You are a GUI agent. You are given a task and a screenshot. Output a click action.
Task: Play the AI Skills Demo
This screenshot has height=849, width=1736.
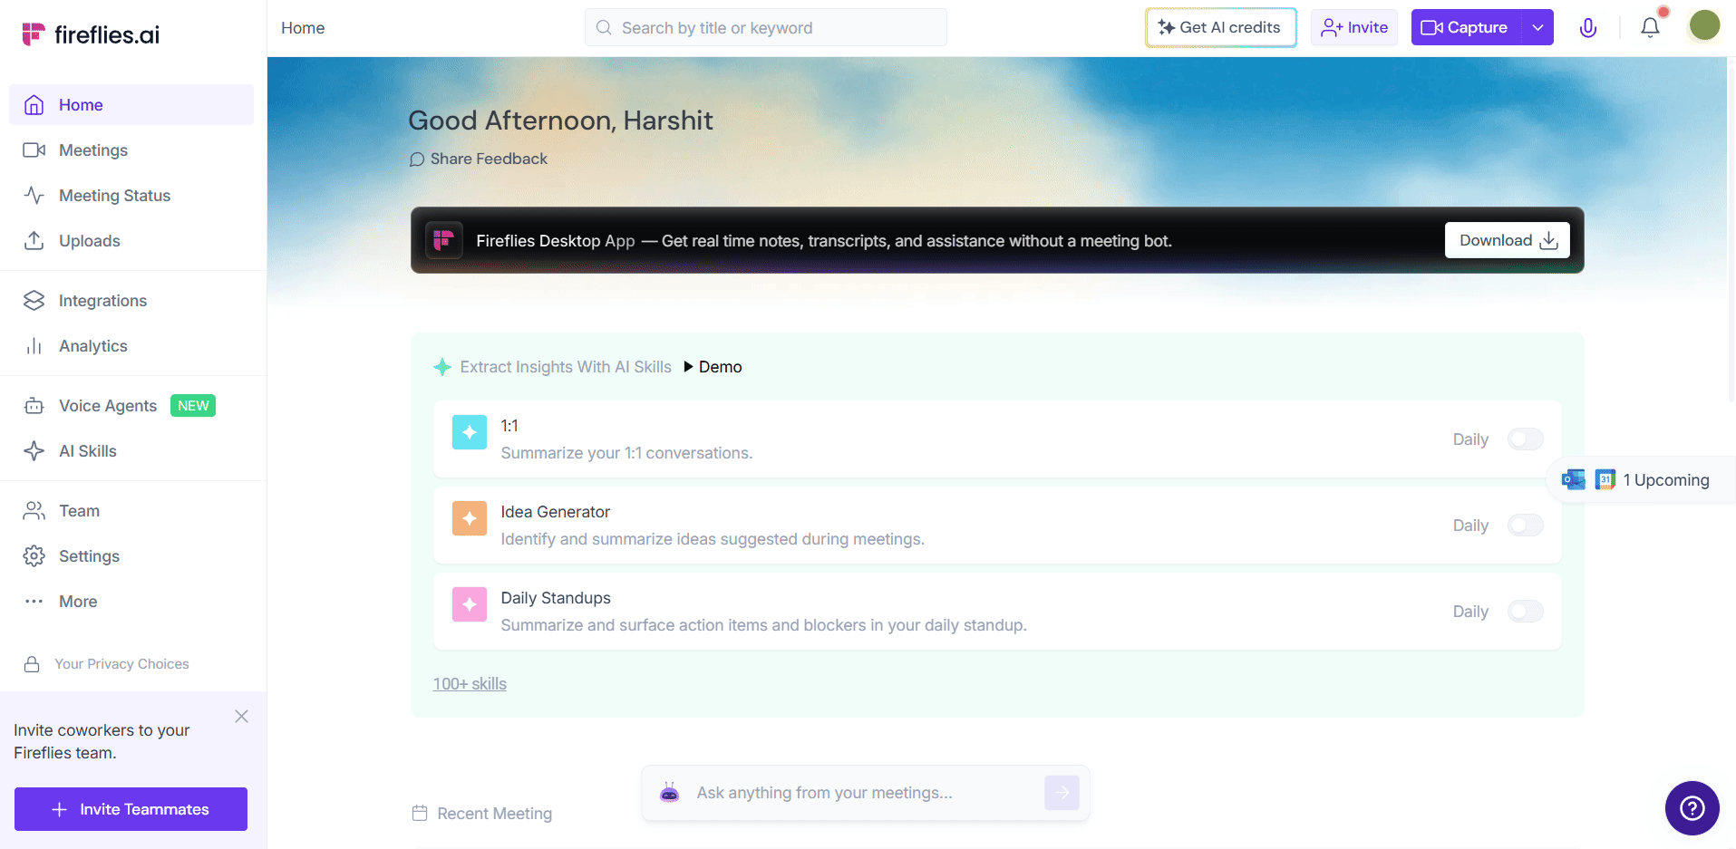click(713, 367)
